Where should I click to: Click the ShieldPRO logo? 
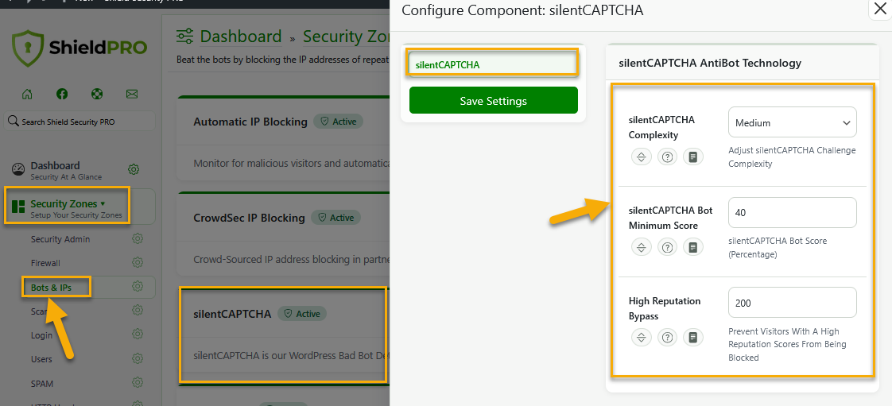80,48
